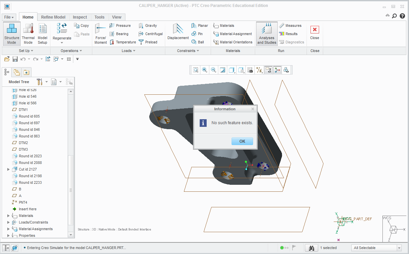Image resolution: width=409 pixels, height=254 pixels.
Task: Click the Repaint icon in graphics toolbar
Action: tap(223, 70)
